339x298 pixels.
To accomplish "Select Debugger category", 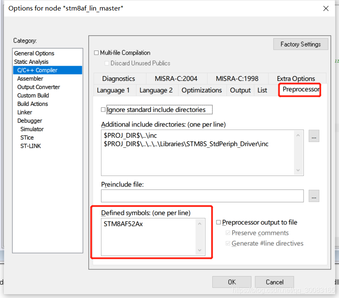I will tap(29, 121).
